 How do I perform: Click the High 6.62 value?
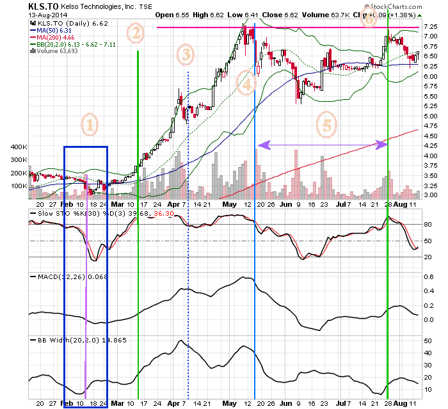click(x=208, y=15)
